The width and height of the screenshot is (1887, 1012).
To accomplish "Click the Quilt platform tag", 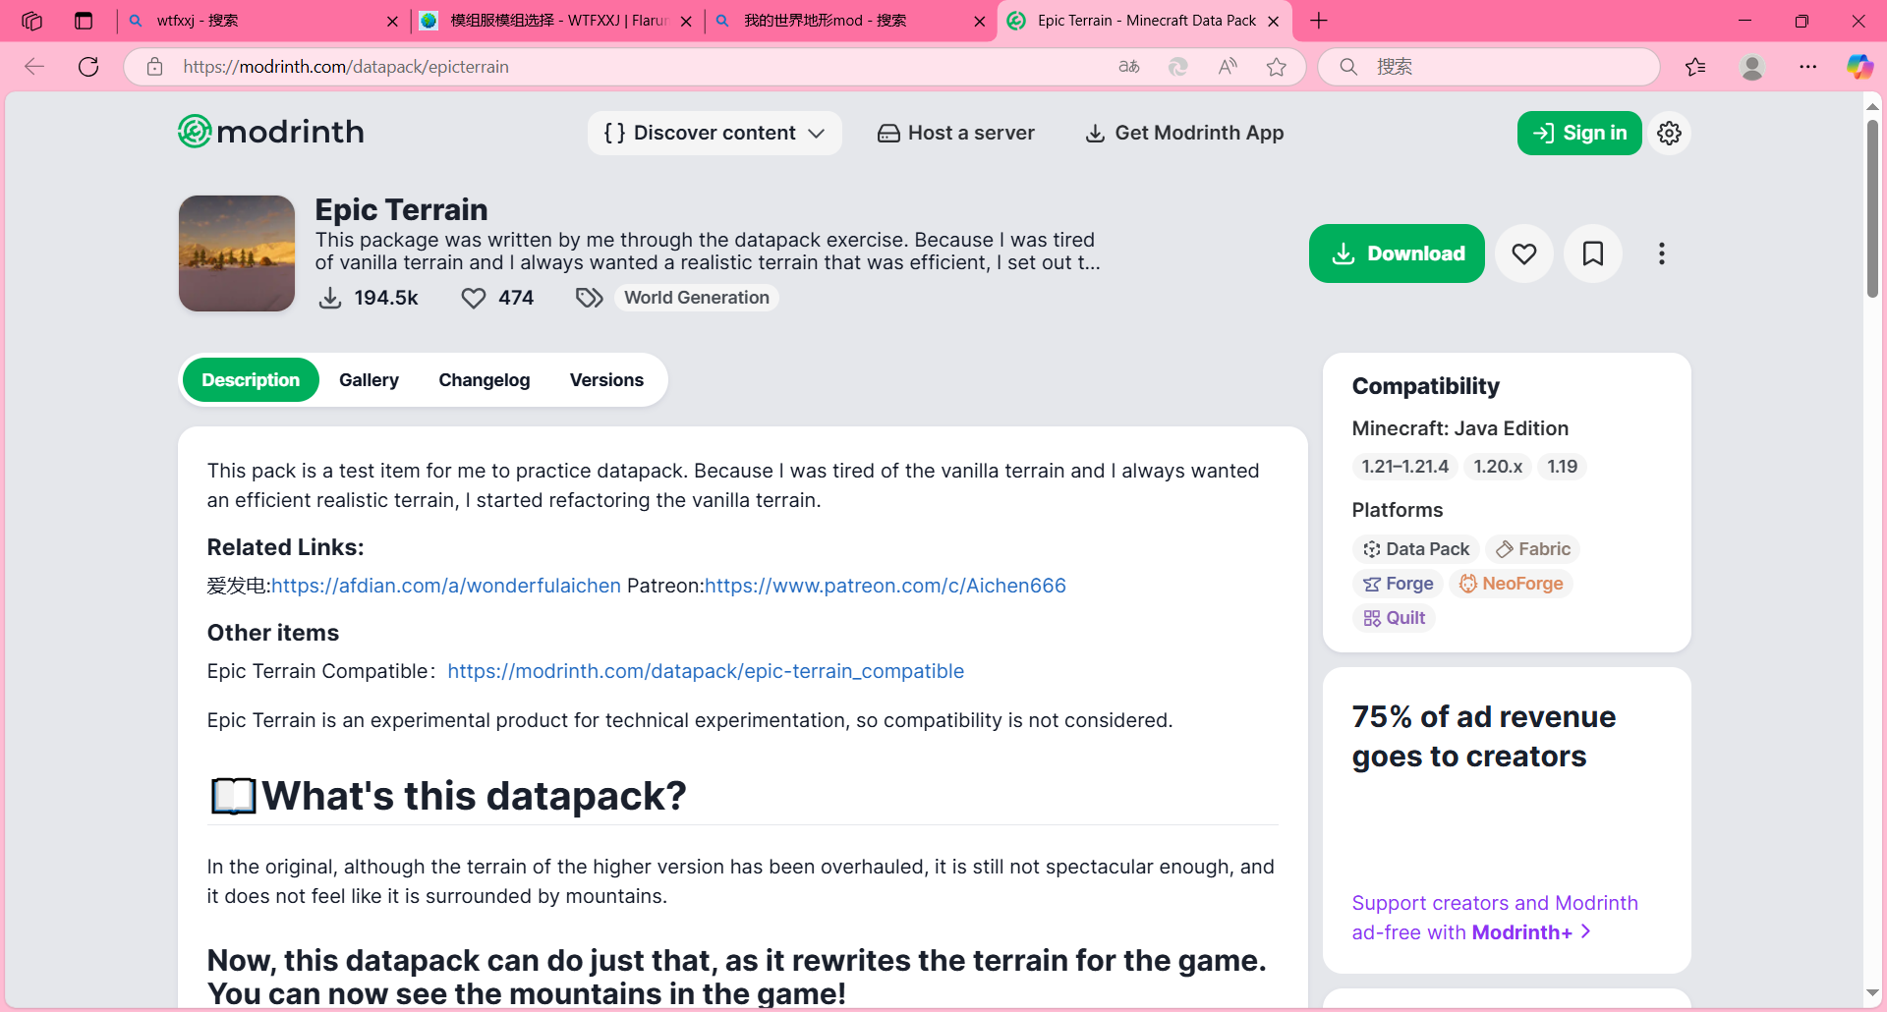I will (1395, 618).
